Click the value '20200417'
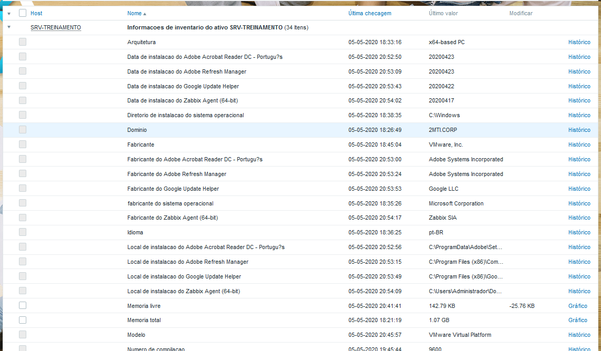Viewport: 601px width, 351px height. coord(441,100)
